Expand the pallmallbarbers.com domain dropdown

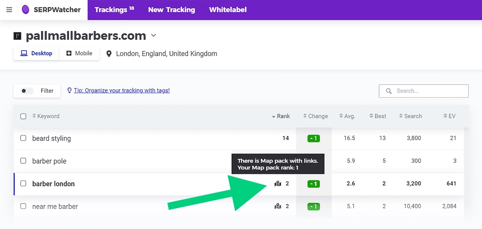[x=153, y=36]
